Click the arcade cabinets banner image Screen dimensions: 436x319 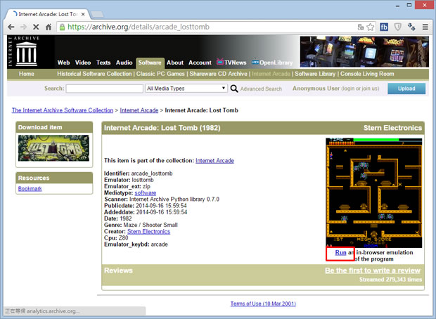(364, 52)
